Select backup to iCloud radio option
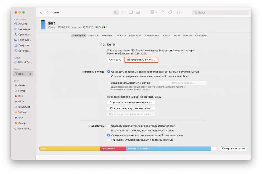 pos(108,72)
